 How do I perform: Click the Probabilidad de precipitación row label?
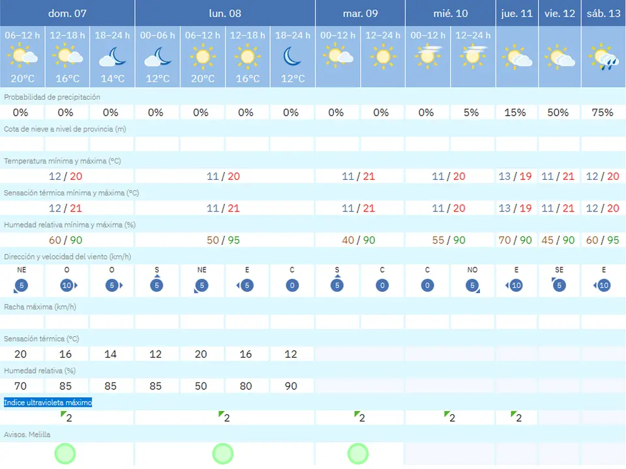coord(52,97)
